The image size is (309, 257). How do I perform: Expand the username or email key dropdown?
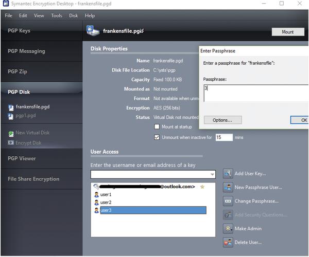[x=212, y=174]
